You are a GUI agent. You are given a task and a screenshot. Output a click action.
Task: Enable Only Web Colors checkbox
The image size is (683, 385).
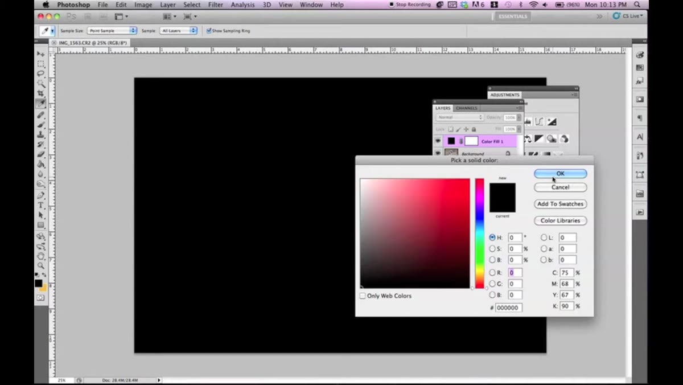click(363, 296)
